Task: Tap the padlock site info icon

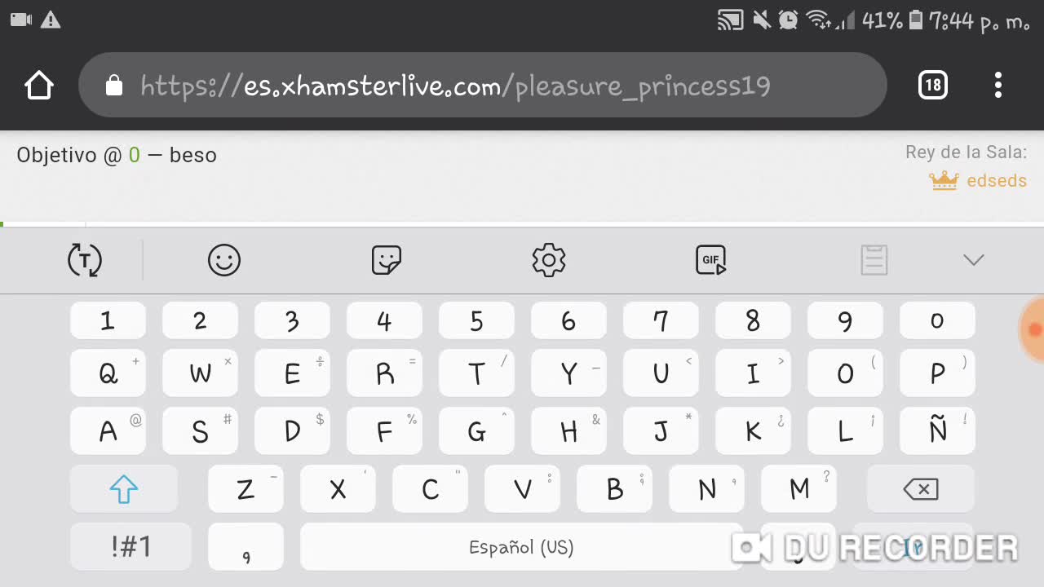Action: pyautogui.click(x=114, y=86)
